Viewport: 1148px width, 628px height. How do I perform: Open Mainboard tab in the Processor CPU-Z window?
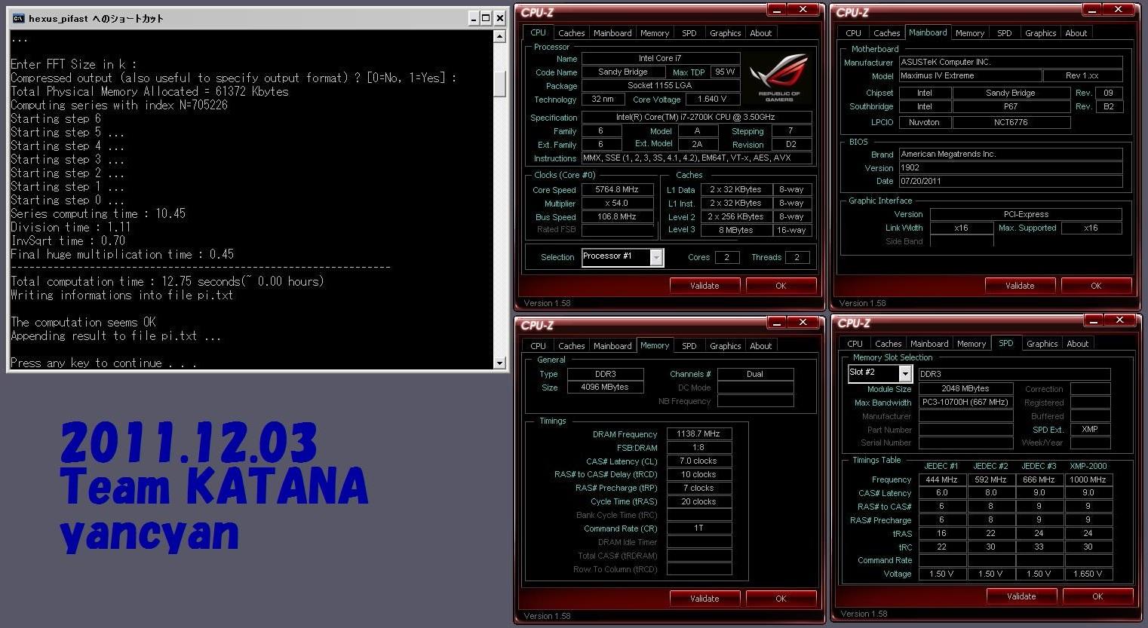[612, 33]
